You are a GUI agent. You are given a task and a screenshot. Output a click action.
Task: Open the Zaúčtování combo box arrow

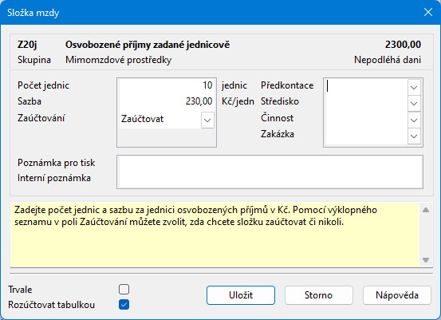point(207,120)
